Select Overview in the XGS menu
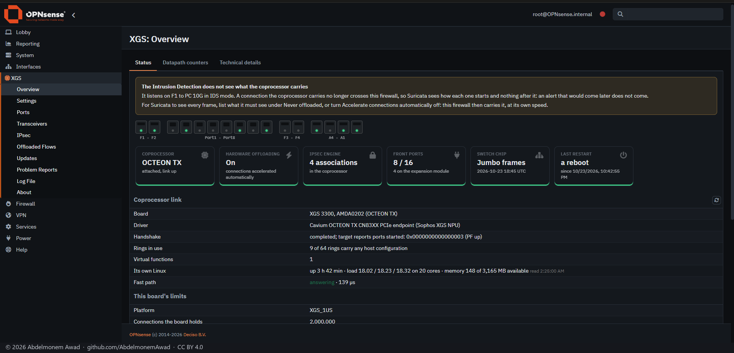Image resolution: width=734 pixels, height=353 pixels. click(x=62, y=89)
